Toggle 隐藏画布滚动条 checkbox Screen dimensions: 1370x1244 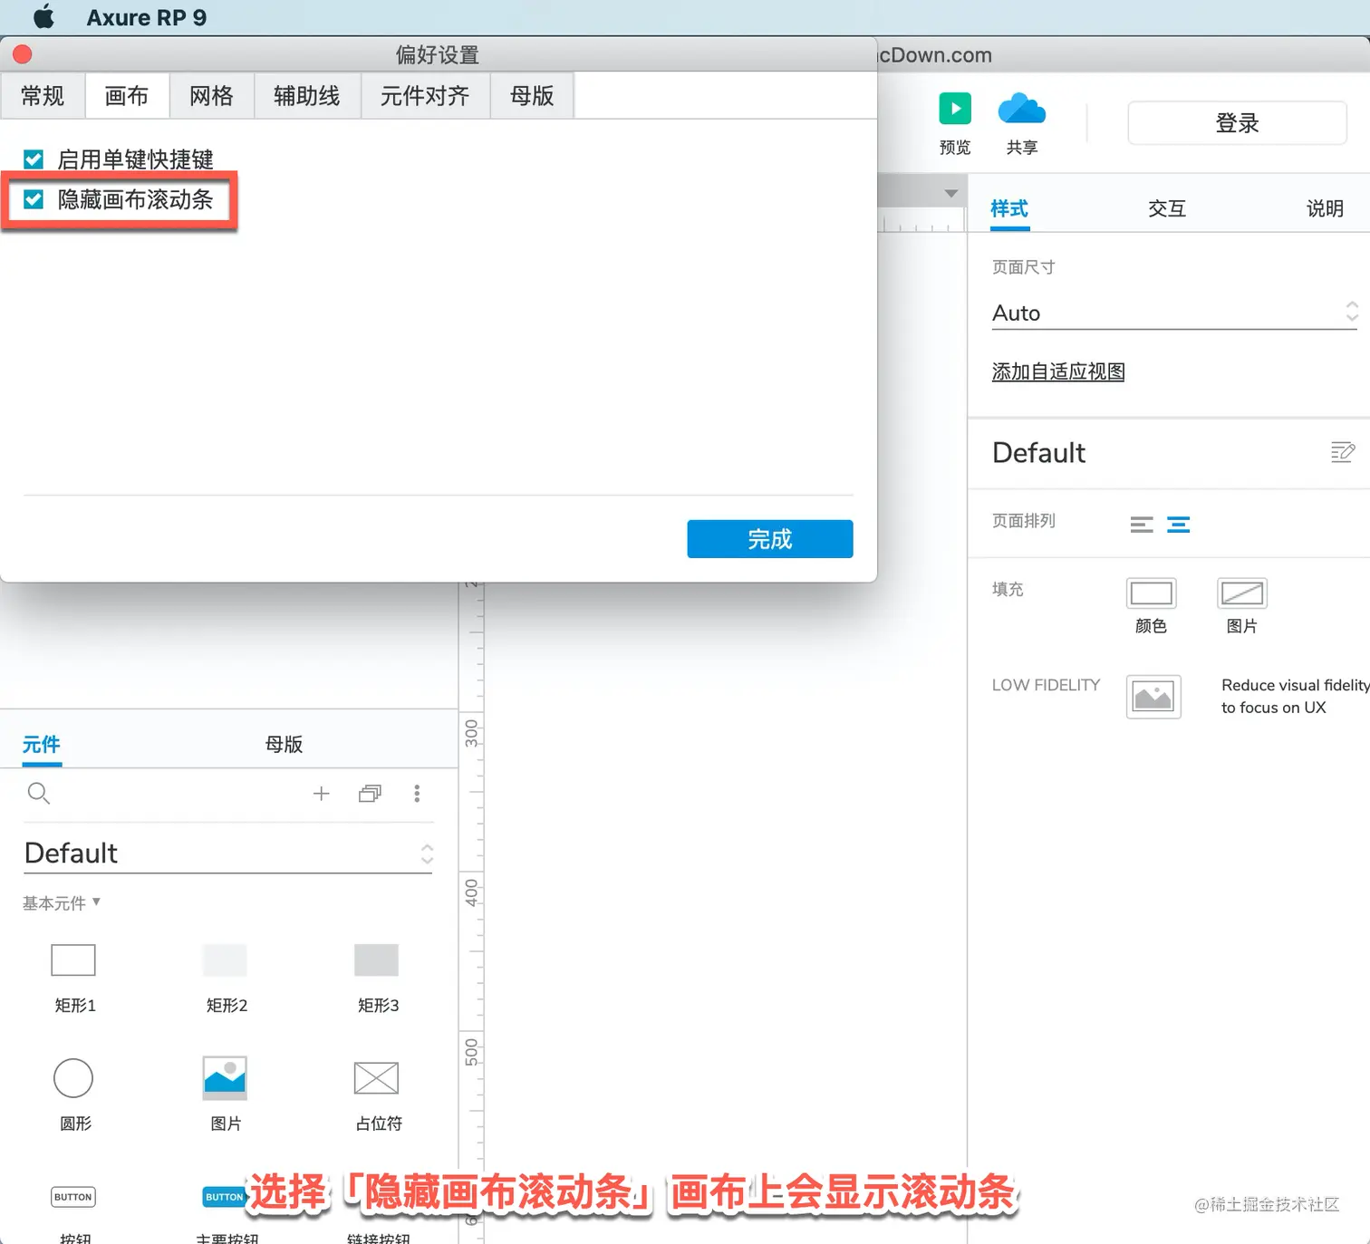[x=34, y=199]
